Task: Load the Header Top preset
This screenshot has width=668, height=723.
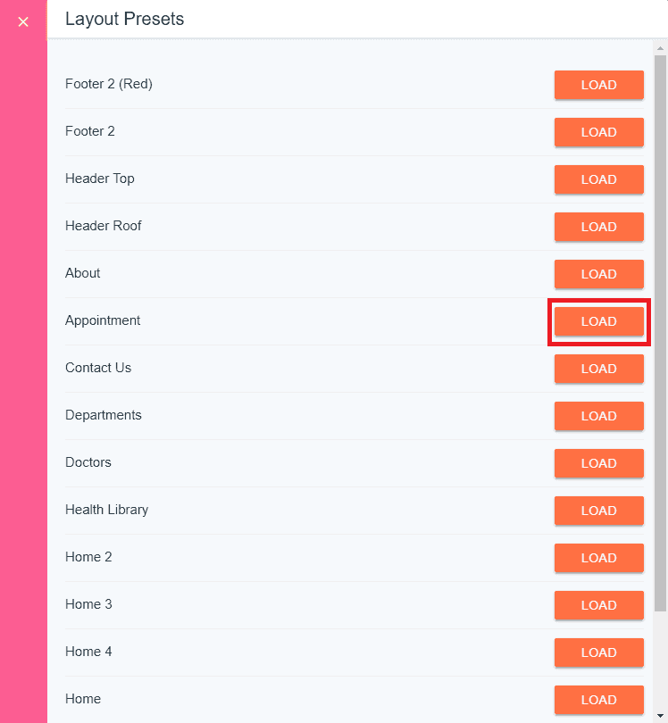Action: tap(598, 179)
